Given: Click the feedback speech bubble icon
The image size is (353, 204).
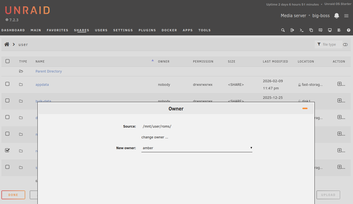Looking at the screenshot, I should tap(321, 30).
